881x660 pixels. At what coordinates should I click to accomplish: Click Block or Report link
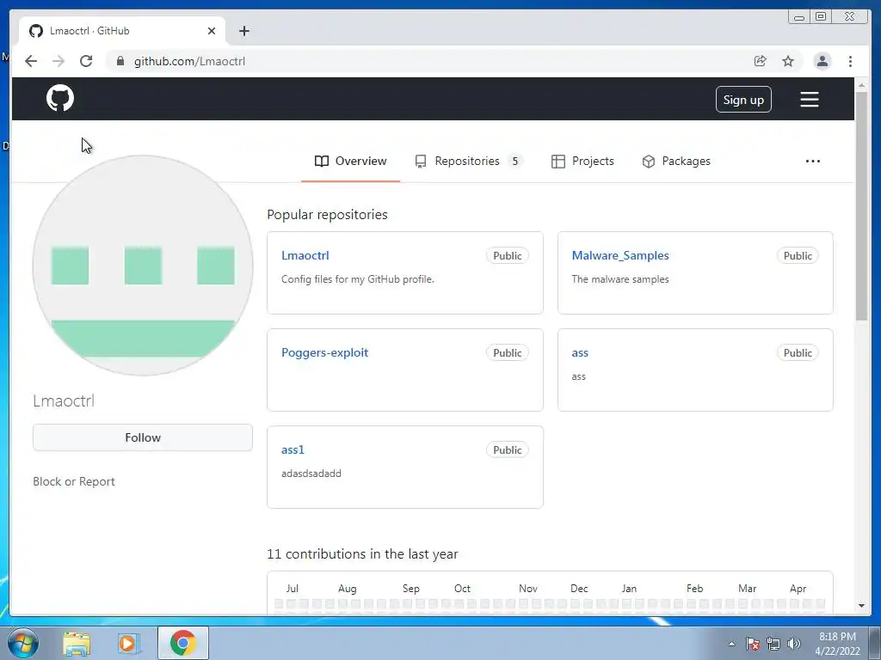click(x=74, y=481)
